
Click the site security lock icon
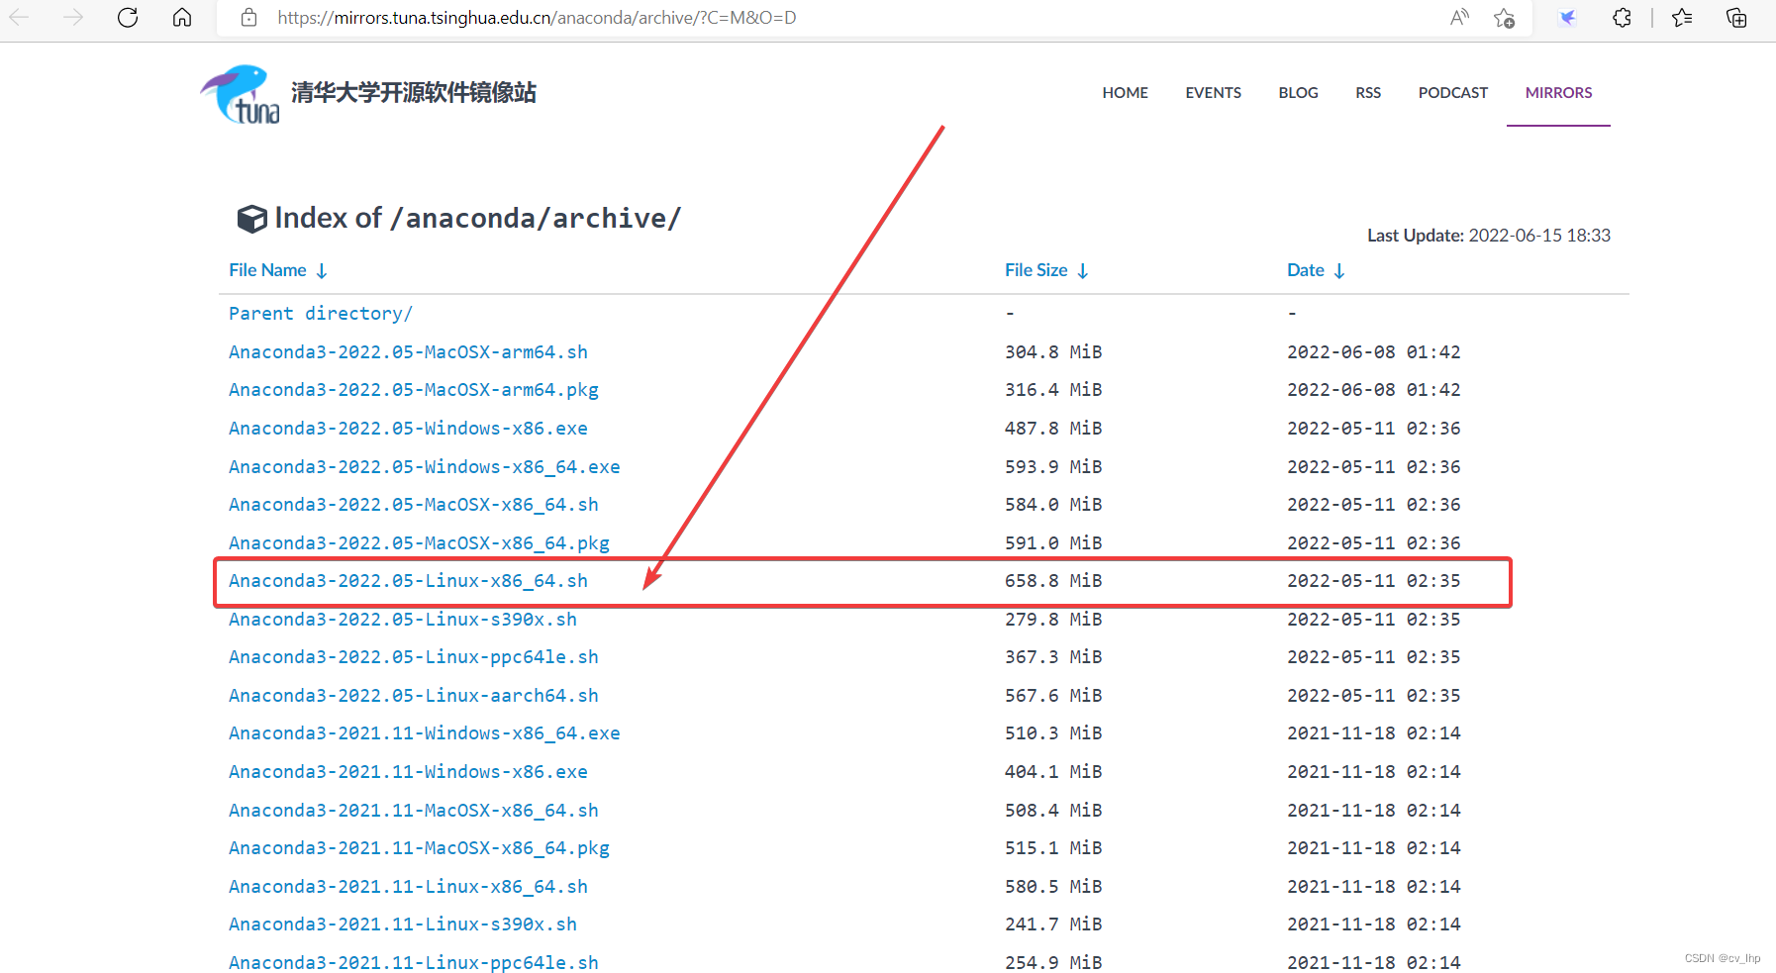click(248, 17)
